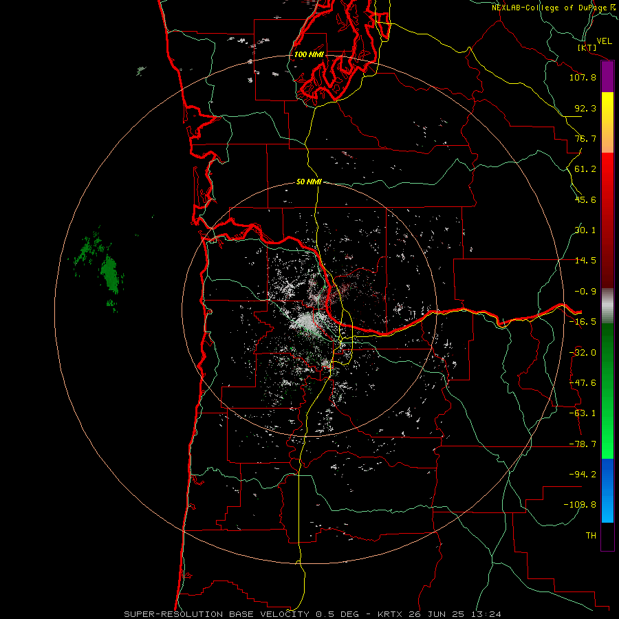Select the 61.2 scale value
Viewport: 619px width, 619px height.
coord(585,169)
